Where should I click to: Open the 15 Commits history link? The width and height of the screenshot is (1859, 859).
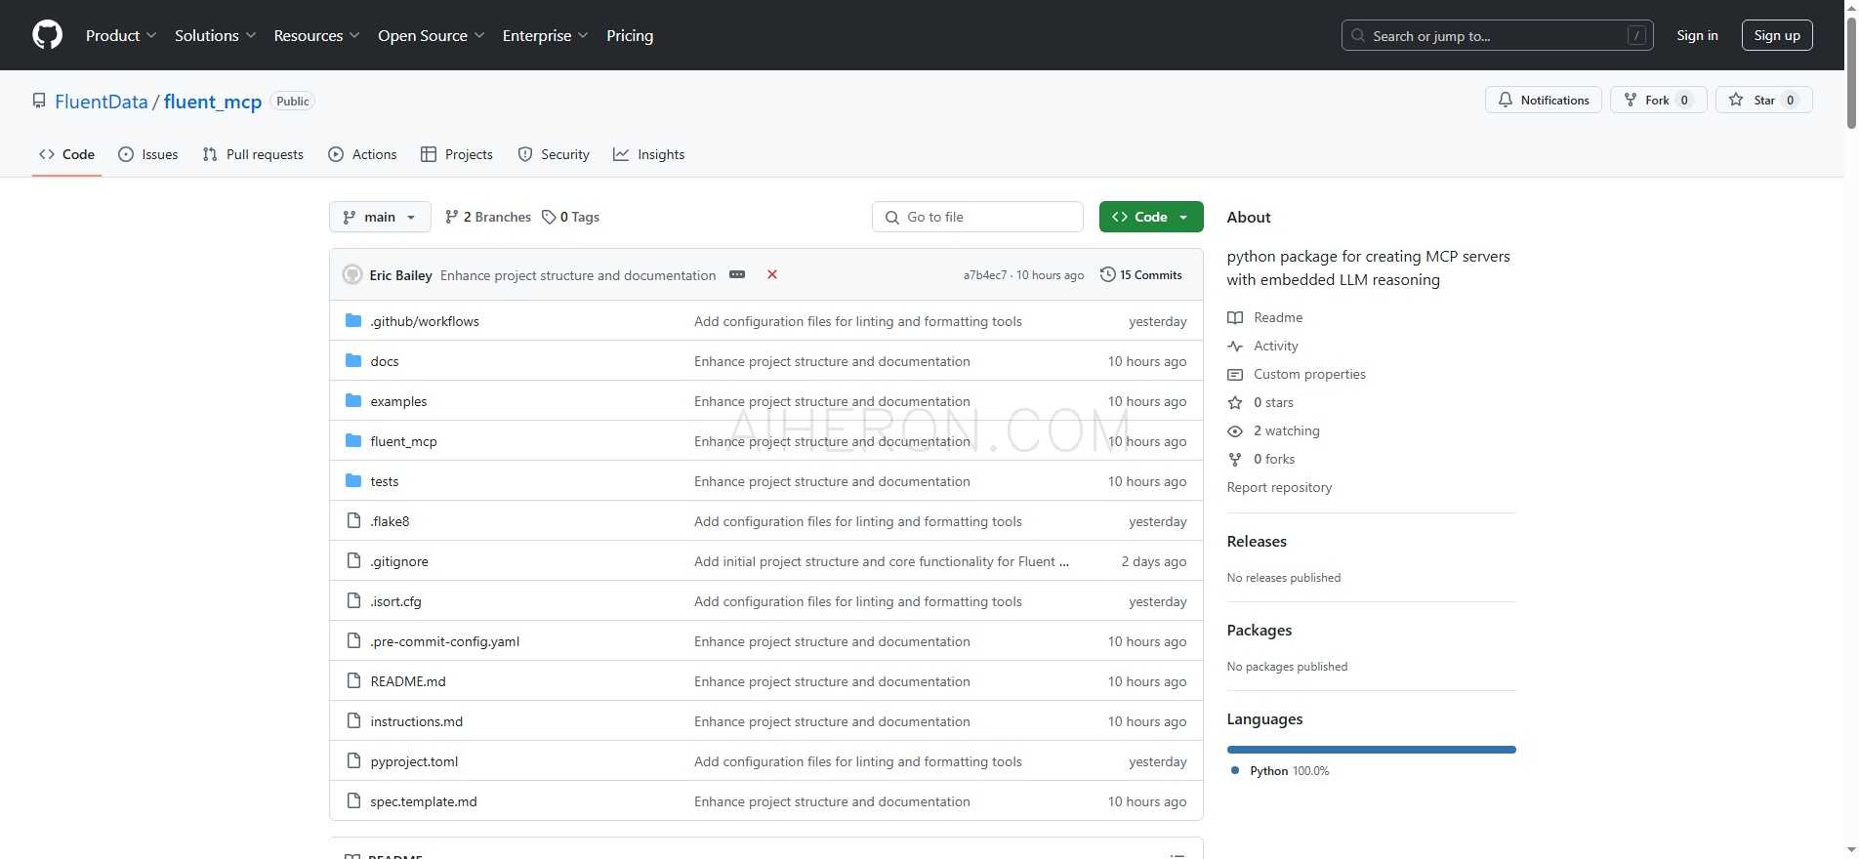tap(1140, 275)
